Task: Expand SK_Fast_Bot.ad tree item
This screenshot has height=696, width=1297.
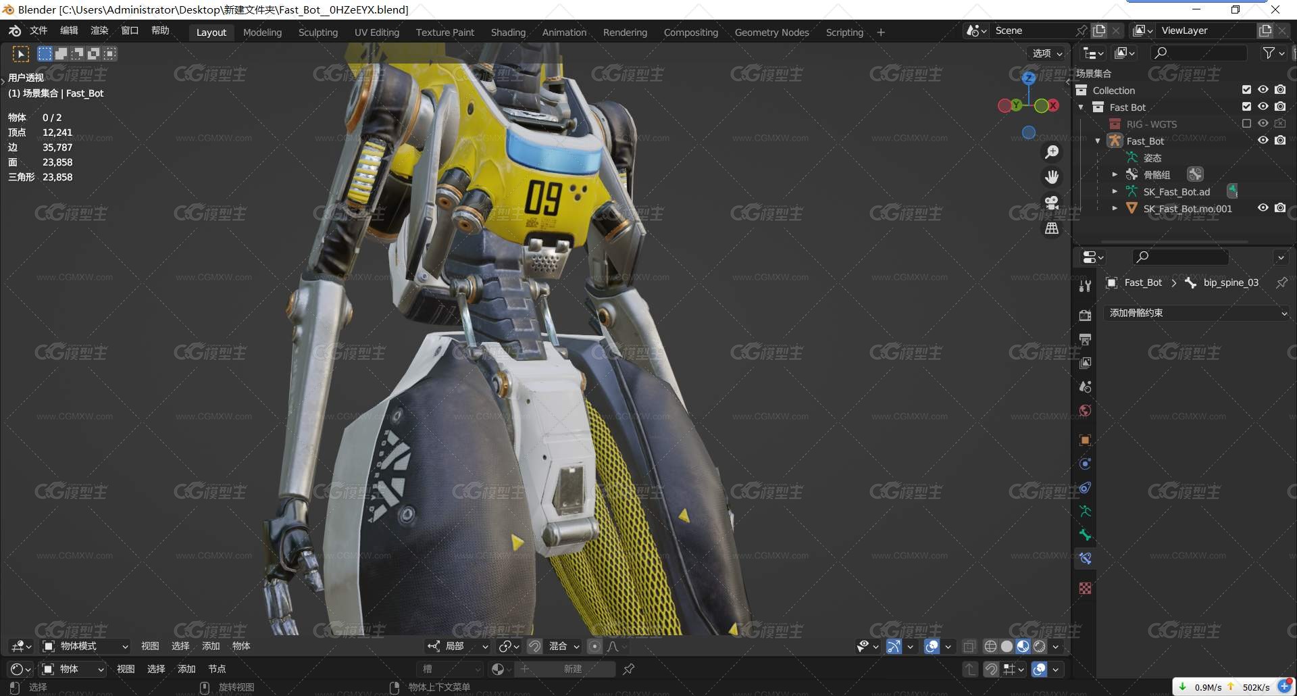Action: coord(1115,192)
